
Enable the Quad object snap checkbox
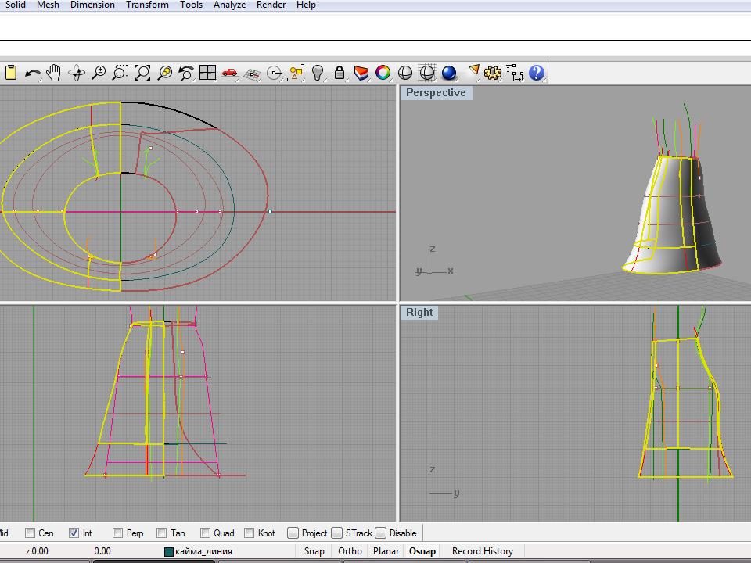pyautogui.click(x=206, y=533)
